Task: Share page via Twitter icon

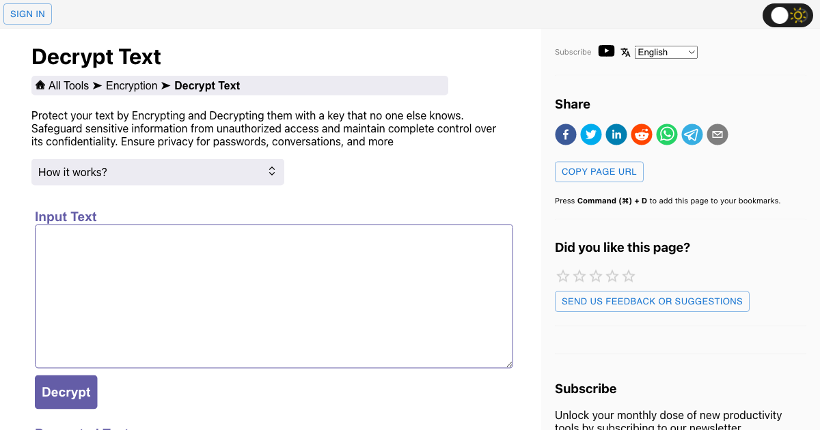Action: click(591, 134)
